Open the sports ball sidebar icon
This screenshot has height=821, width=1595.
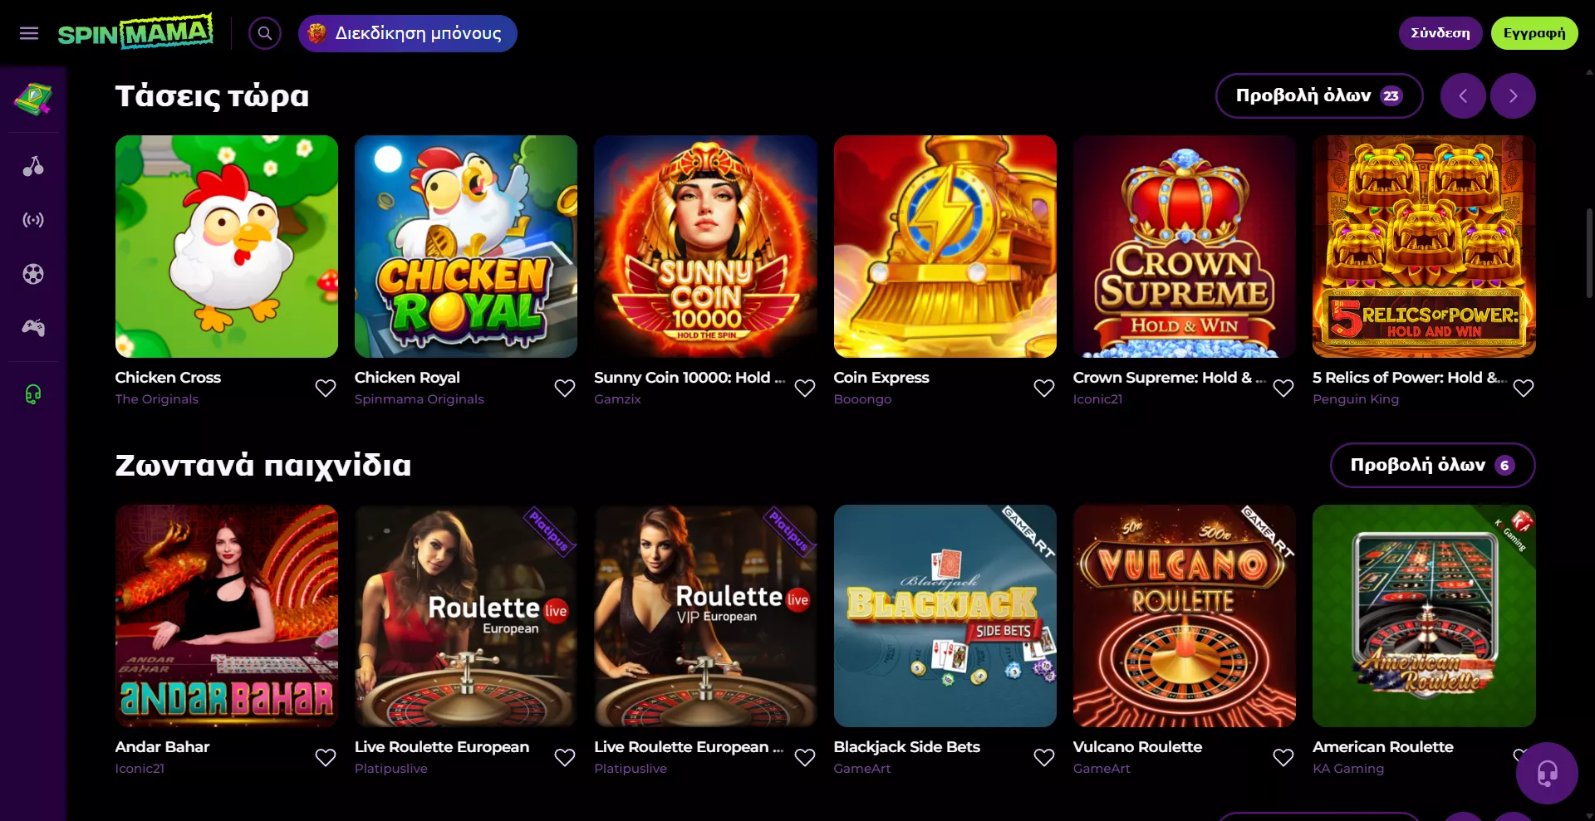(33, 274)
